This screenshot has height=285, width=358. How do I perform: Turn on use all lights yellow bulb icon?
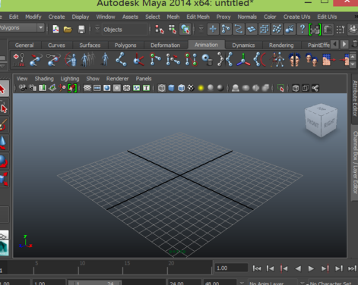(x=201, y=88)
